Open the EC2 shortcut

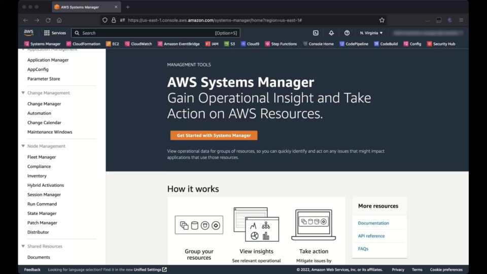113,44
